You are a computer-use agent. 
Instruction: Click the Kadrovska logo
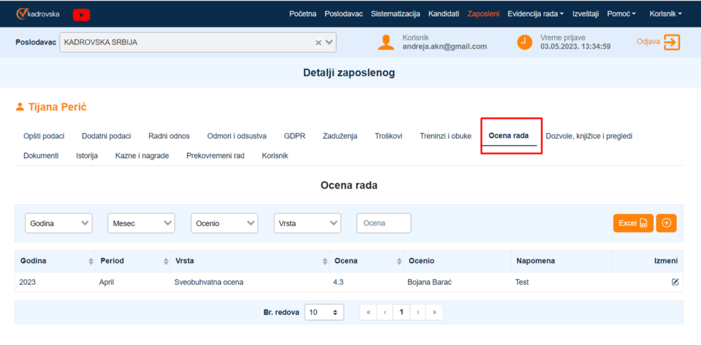38,14
